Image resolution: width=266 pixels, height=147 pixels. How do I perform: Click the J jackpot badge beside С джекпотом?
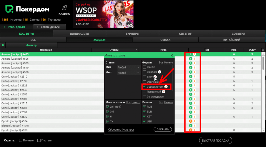(166, 87)
